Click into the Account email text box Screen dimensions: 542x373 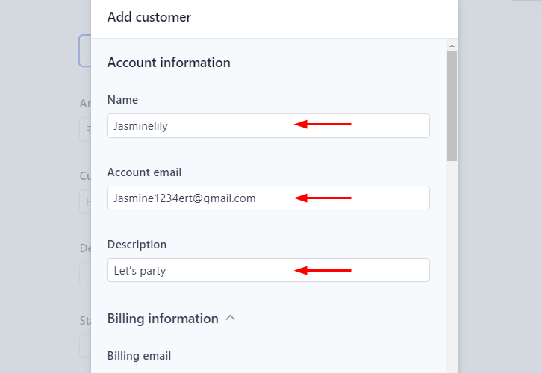pos(202,198)
